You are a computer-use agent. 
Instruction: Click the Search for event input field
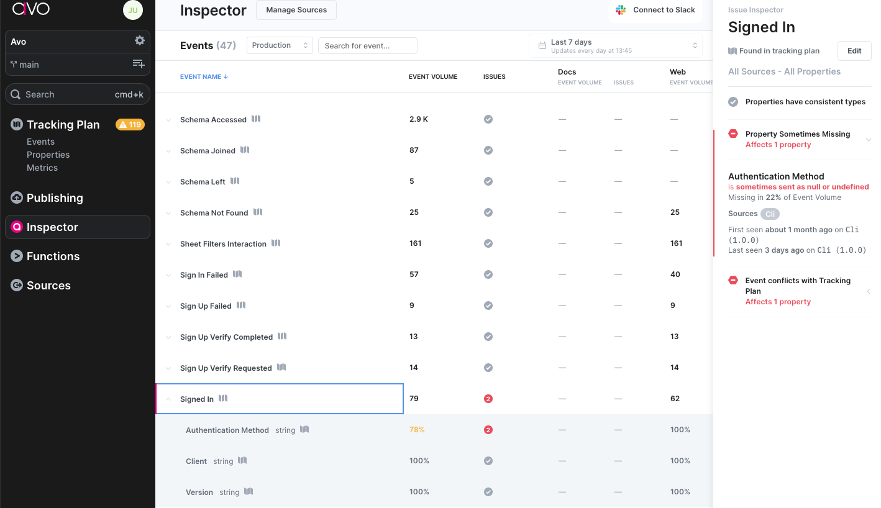click(x=367, y=45)
